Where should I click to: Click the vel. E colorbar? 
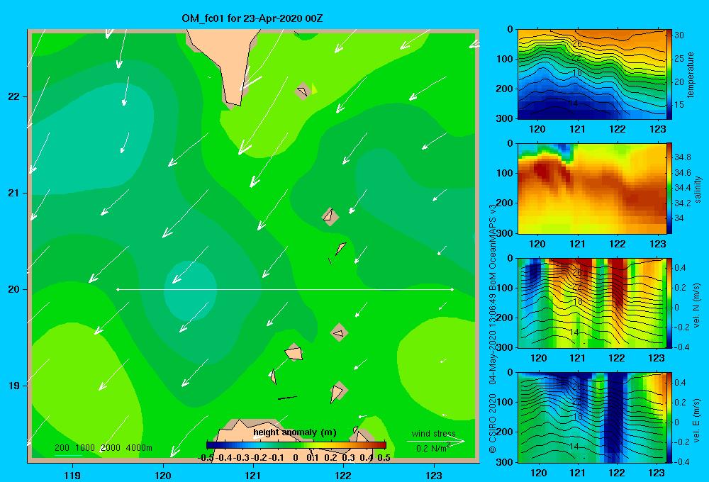click(x=669, y=417)
